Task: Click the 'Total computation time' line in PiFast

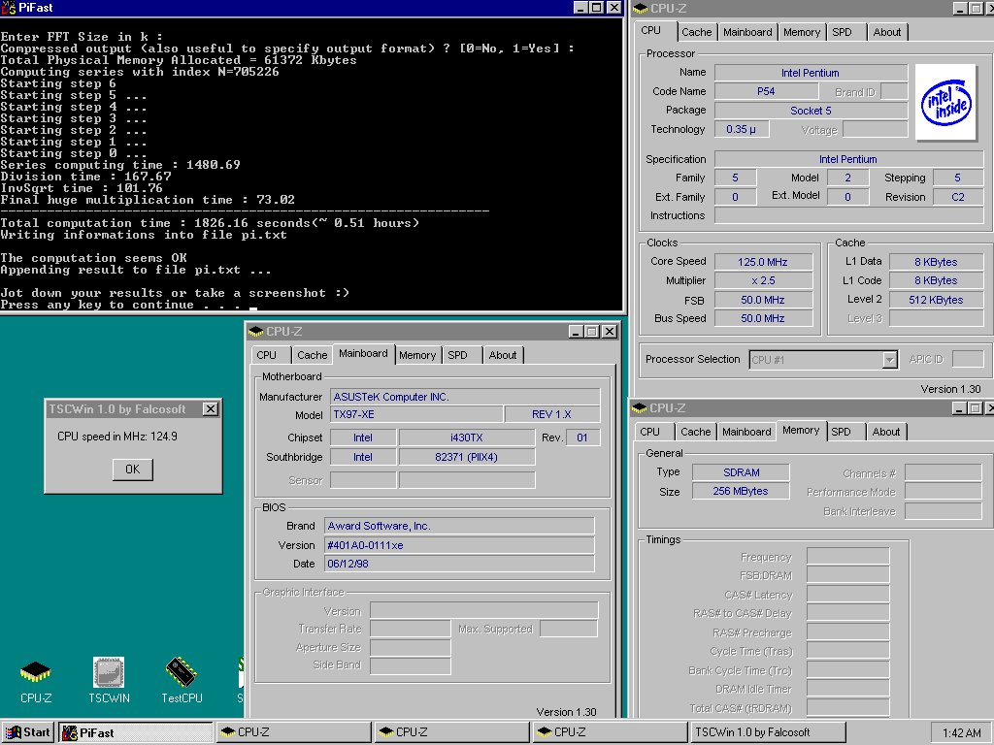Action: pyautogui.click(x=210, y=223)
